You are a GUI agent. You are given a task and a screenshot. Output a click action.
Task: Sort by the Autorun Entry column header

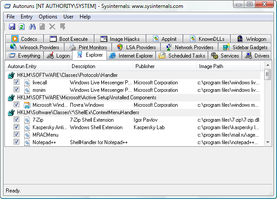pos(37,66)
